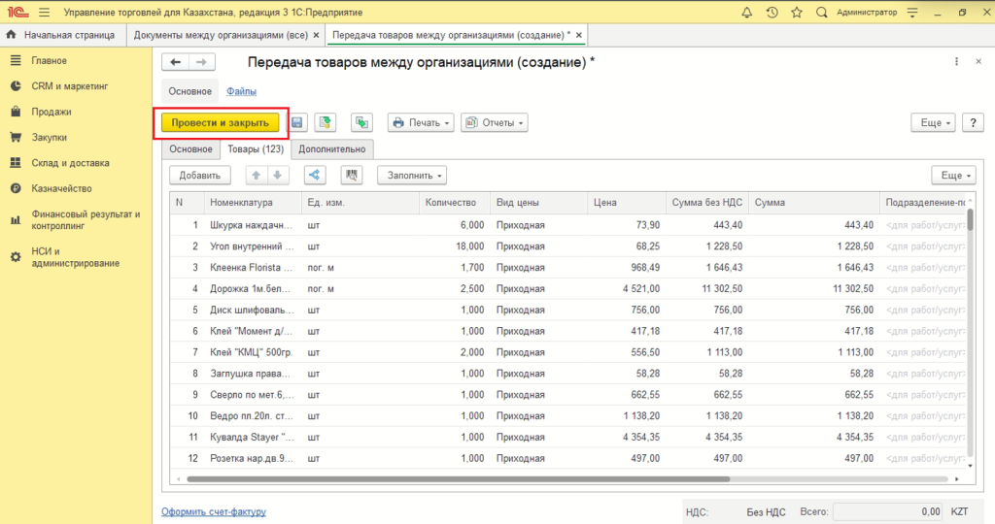The image size is (995, 524).
Task: Navigate forward with the right arrow button
Action: (201, 62)
